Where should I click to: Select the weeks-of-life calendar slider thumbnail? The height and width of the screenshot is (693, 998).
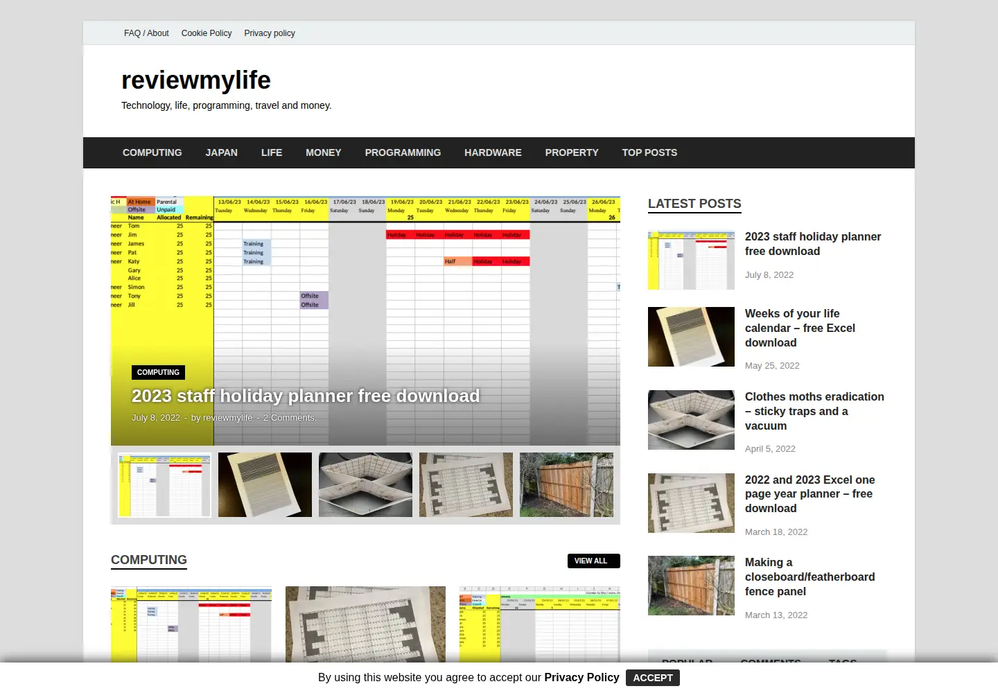(x=265, y=485)
